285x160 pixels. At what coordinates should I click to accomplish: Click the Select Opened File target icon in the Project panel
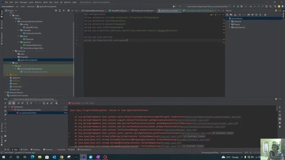click(56, 11)
